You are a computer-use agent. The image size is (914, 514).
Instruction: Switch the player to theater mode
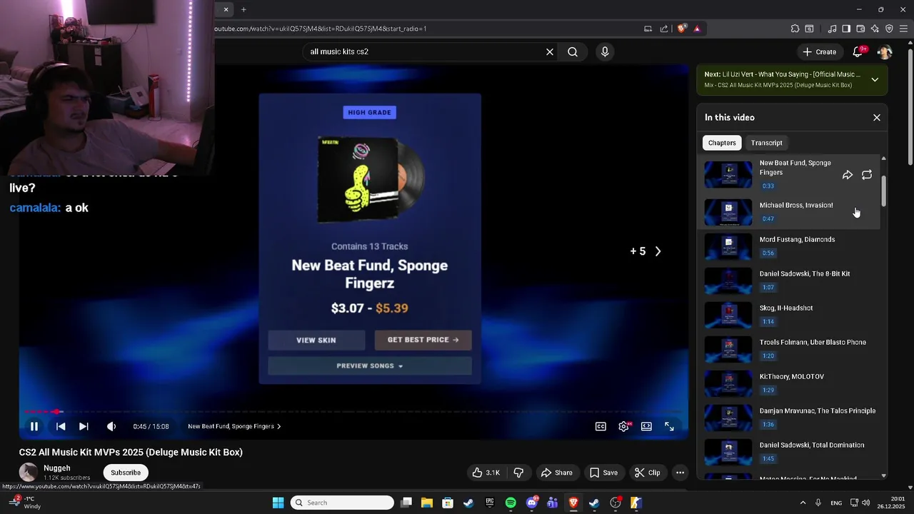click(646, 426)
